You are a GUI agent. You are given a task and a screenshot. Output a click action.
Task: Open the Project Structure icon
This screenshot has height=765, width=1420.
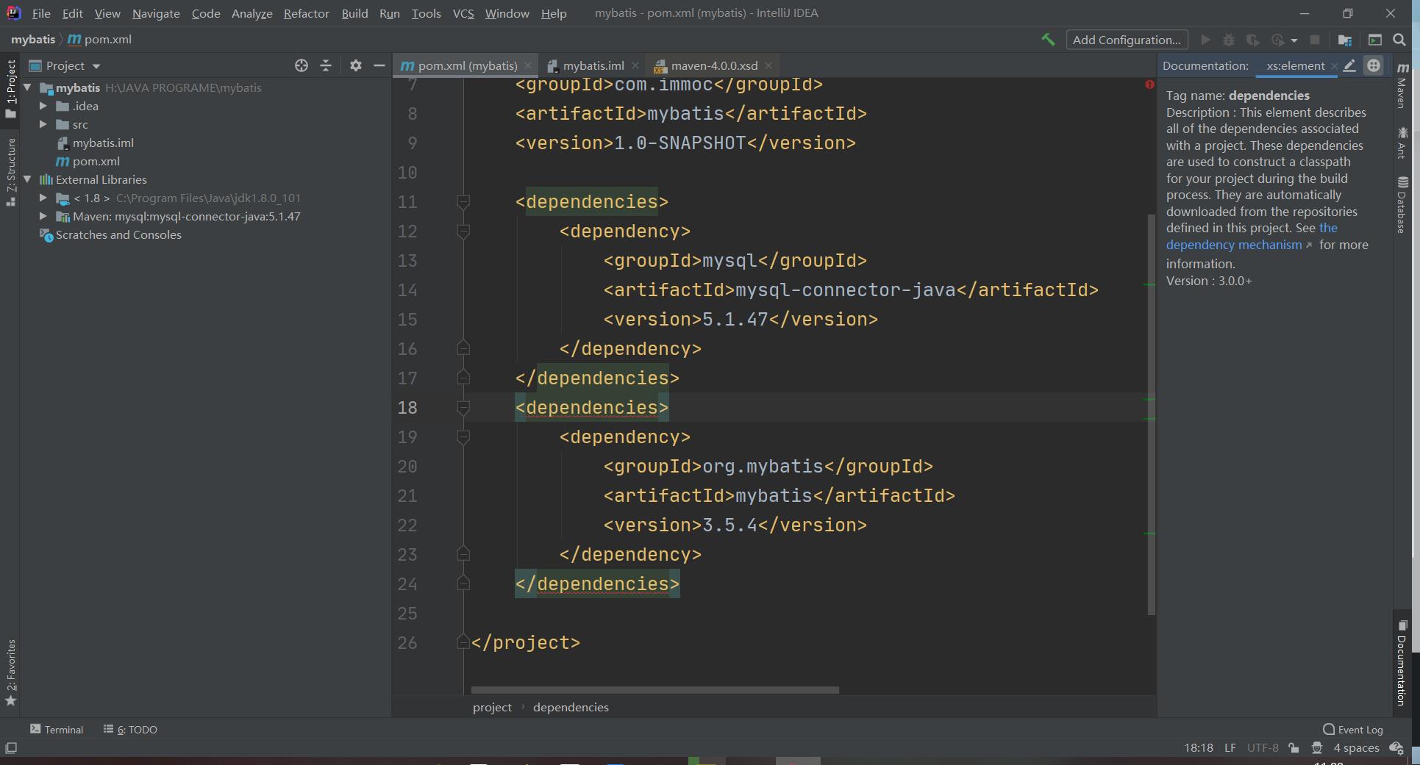tap(1345, 40)
